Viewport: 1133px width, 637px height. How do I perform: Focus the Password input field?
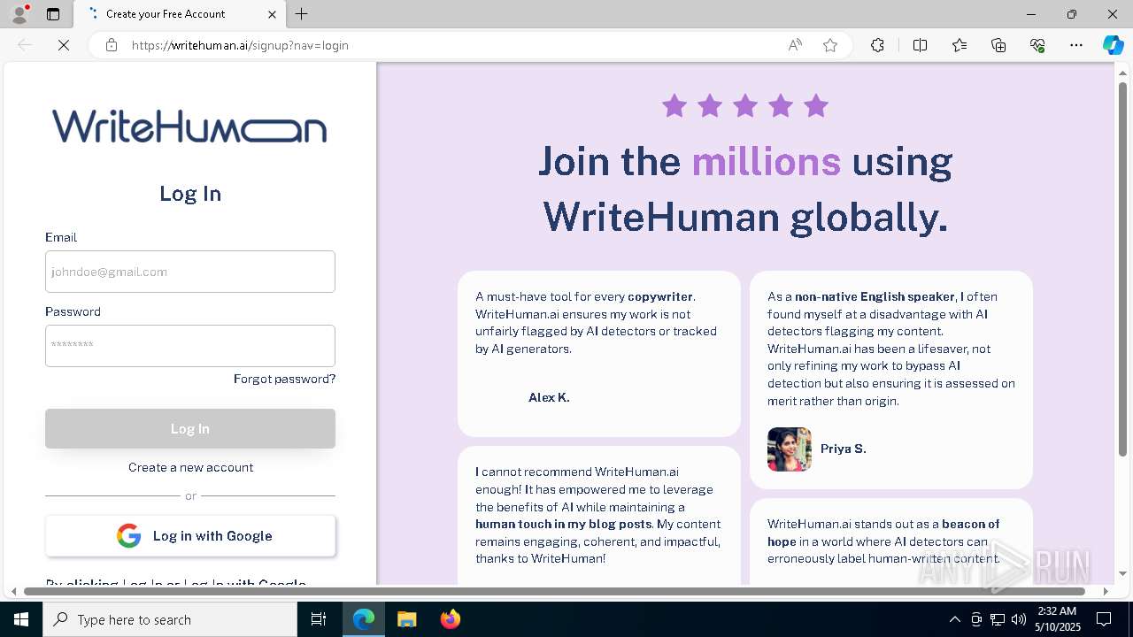pyautogui.click(x=190, y=346)
